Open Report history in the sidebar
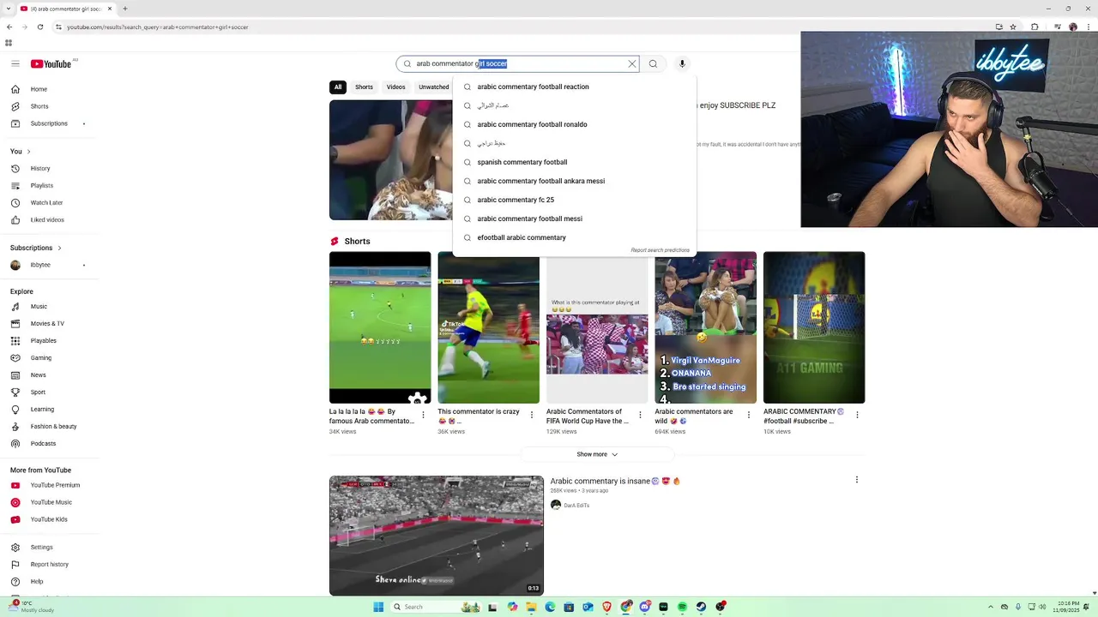 [x=50, y=564]
